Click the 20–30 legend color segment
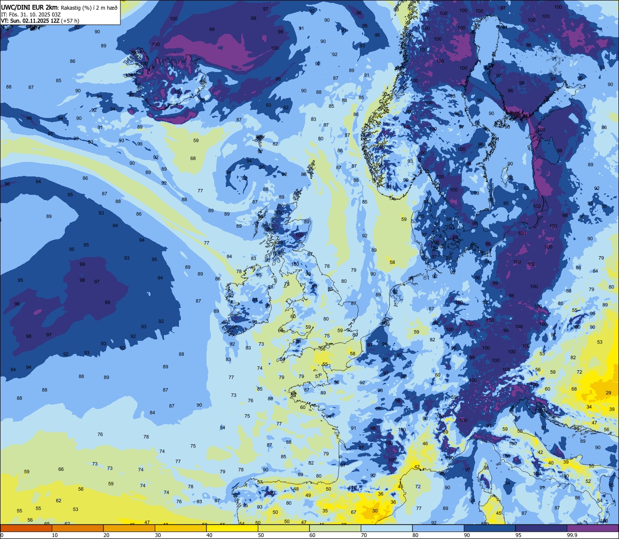The width and height of the screenshot is (619, 539). [129, 528]
